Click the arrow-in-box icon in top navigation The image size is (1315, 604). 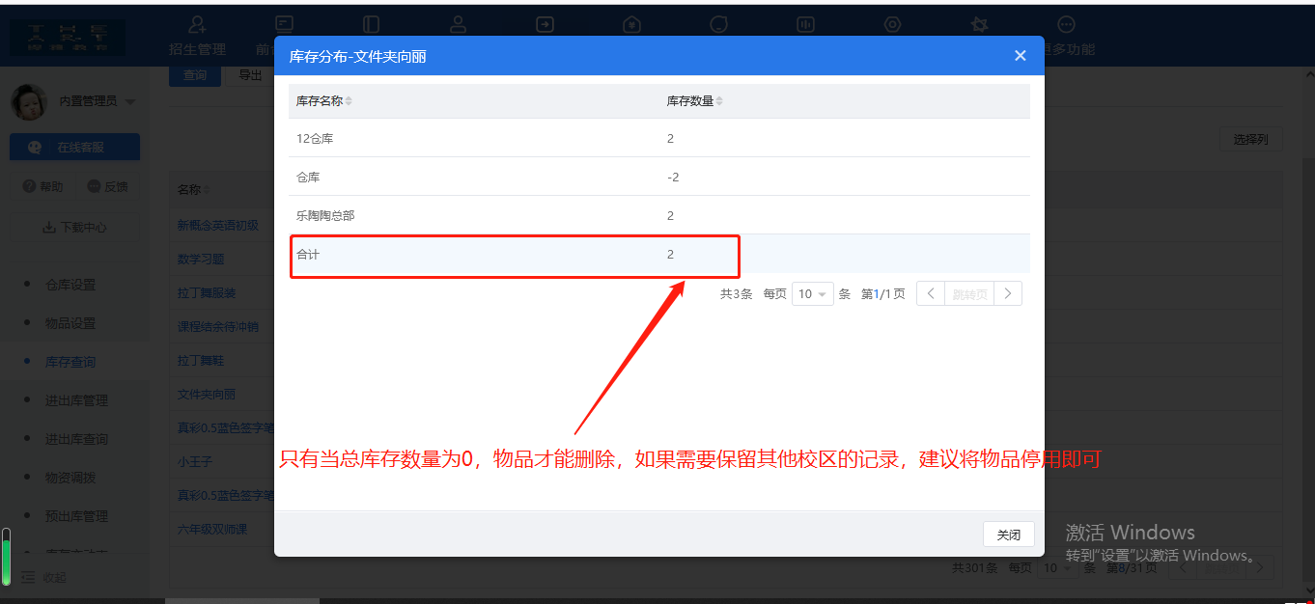(x=545, y=24)
